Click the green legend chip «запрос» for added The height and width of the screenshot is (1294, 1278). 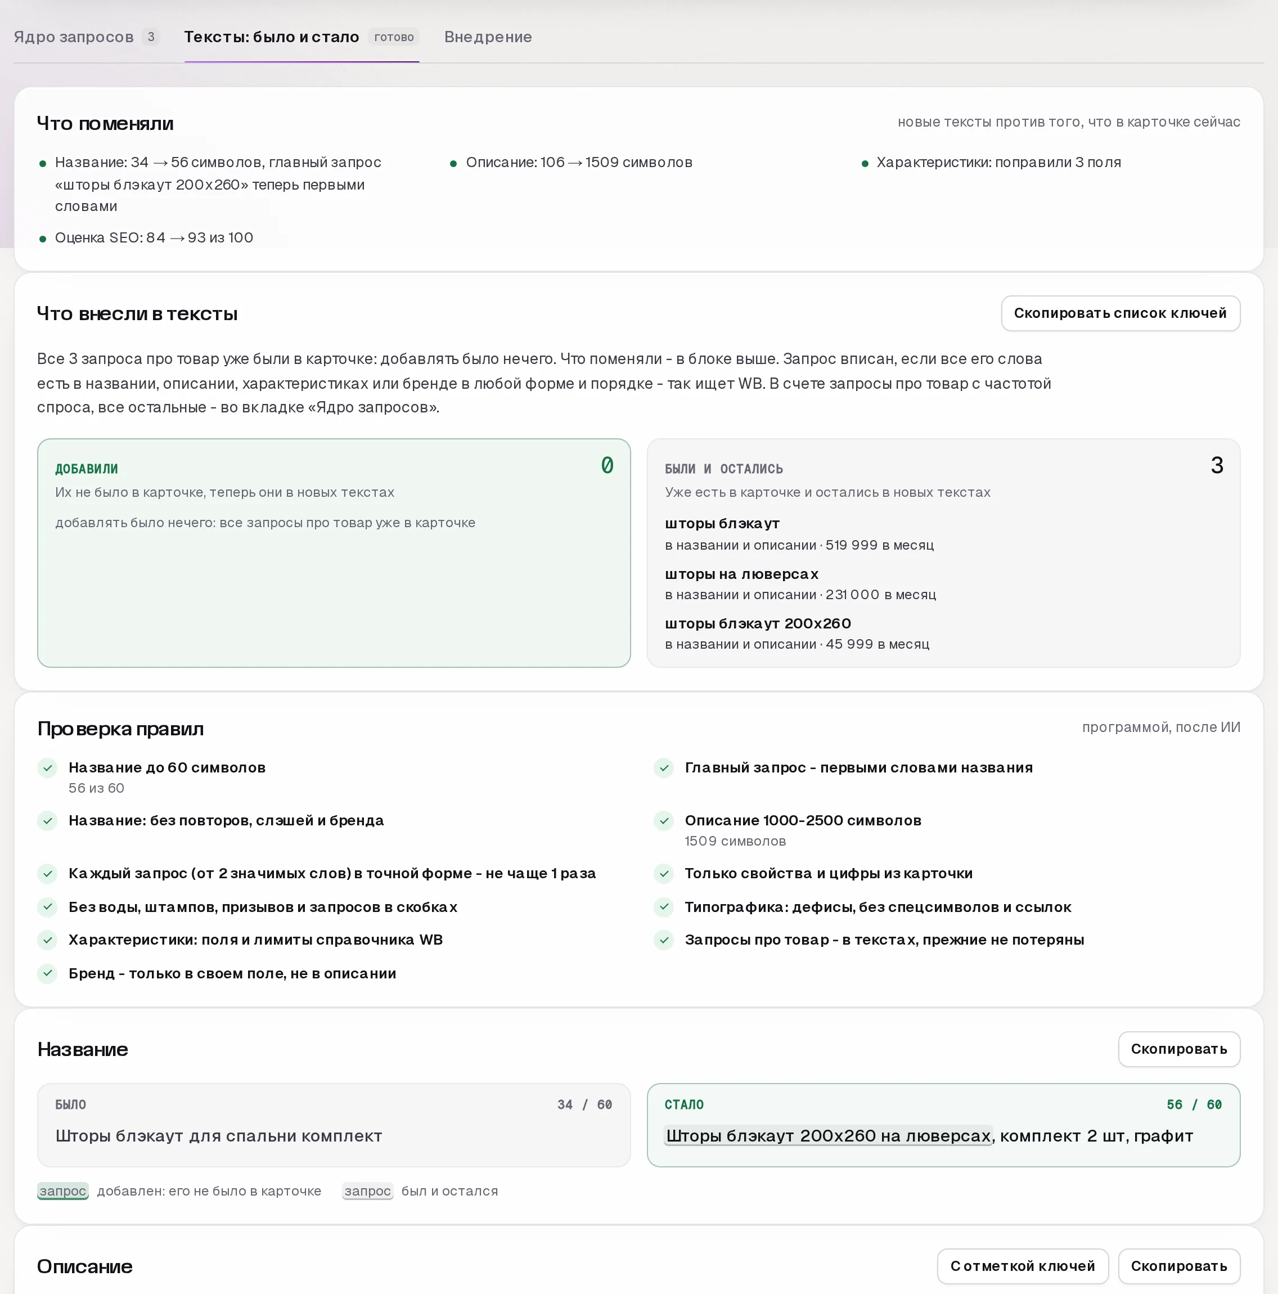tap(63, 1191)
